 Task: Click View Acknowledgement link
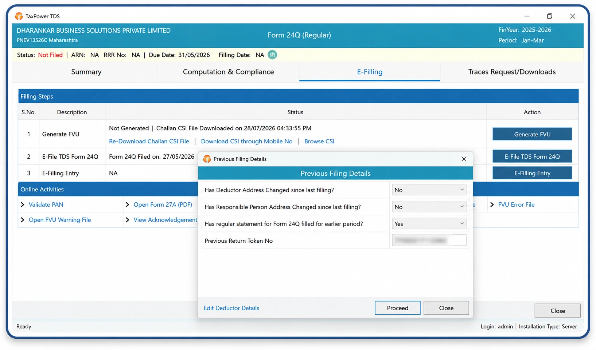pos(165,220)
